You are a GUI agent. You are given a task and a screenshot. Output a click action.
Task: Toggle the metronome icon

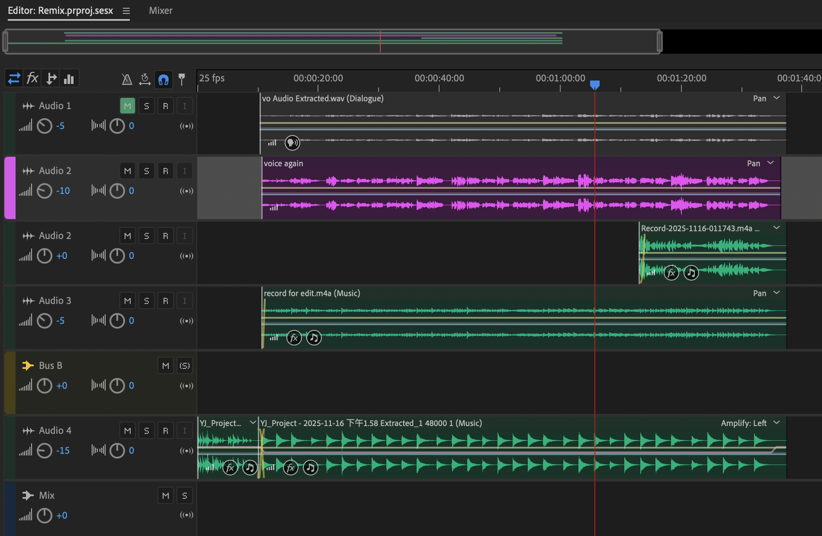pos(127,79)
